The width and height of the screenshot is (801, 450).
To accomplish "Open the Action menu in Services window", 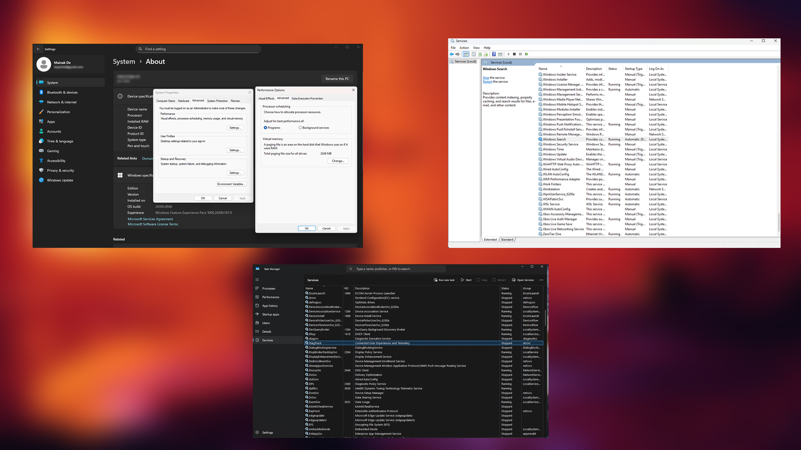I will coord(464,48).
